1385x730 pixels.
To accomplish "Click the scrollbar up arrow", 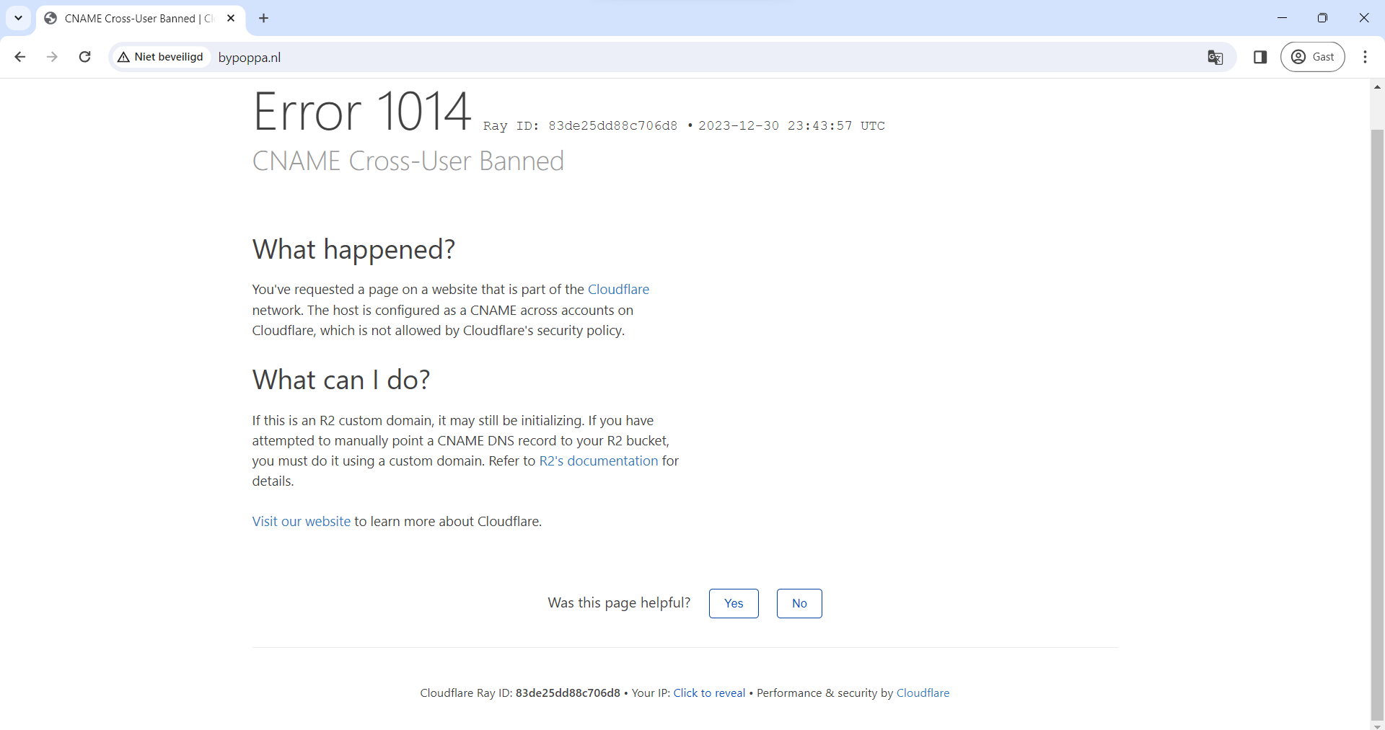I will tap(1377, 87).
